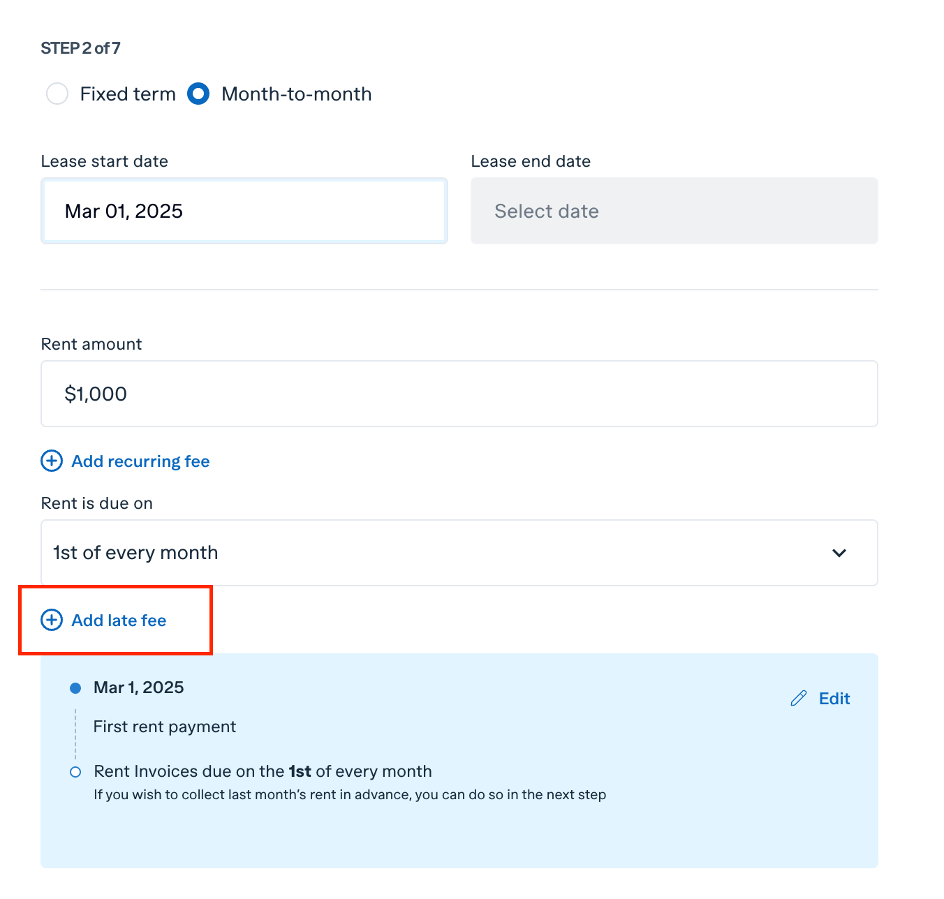Click the Month-to-month label text
This screenshot has width=944, height=899.
click(297, 94)
